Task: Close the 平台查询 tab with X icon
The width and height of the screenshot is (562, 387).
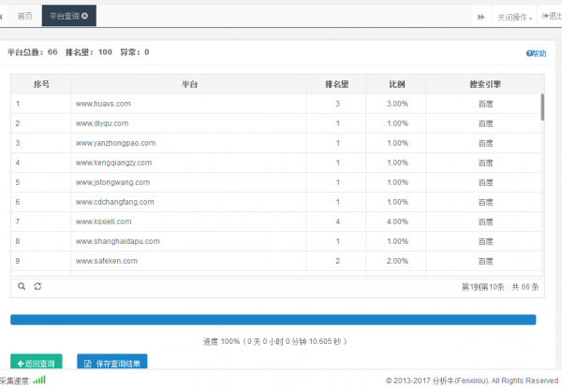Action: click(x=85, y=17)
